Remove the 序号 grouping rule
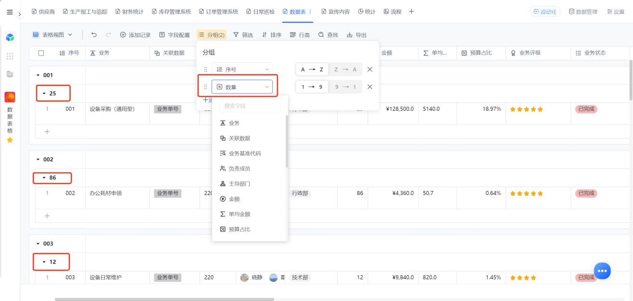 coord(370,70)
